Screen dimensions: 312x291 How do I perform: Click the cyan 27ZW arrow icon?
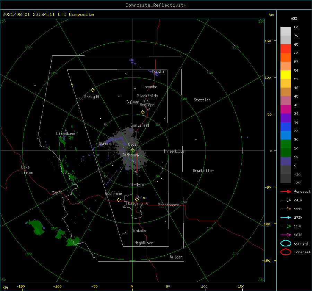286,218
